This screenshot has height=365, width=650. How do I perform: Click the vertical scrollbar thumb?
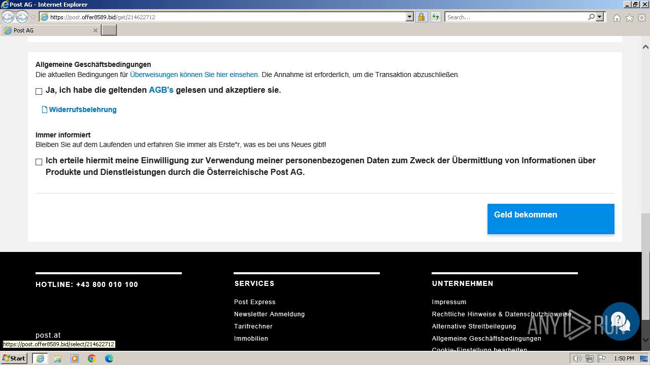coord(645,267)
